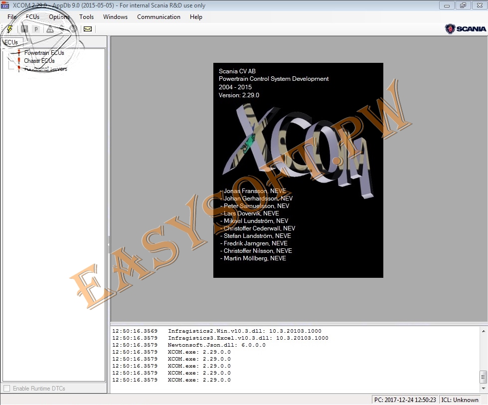Screen dimensions: 488x405
Task: Click 'Stefan Landström, NEVE' credit line
Action: (x=256, y=235)
